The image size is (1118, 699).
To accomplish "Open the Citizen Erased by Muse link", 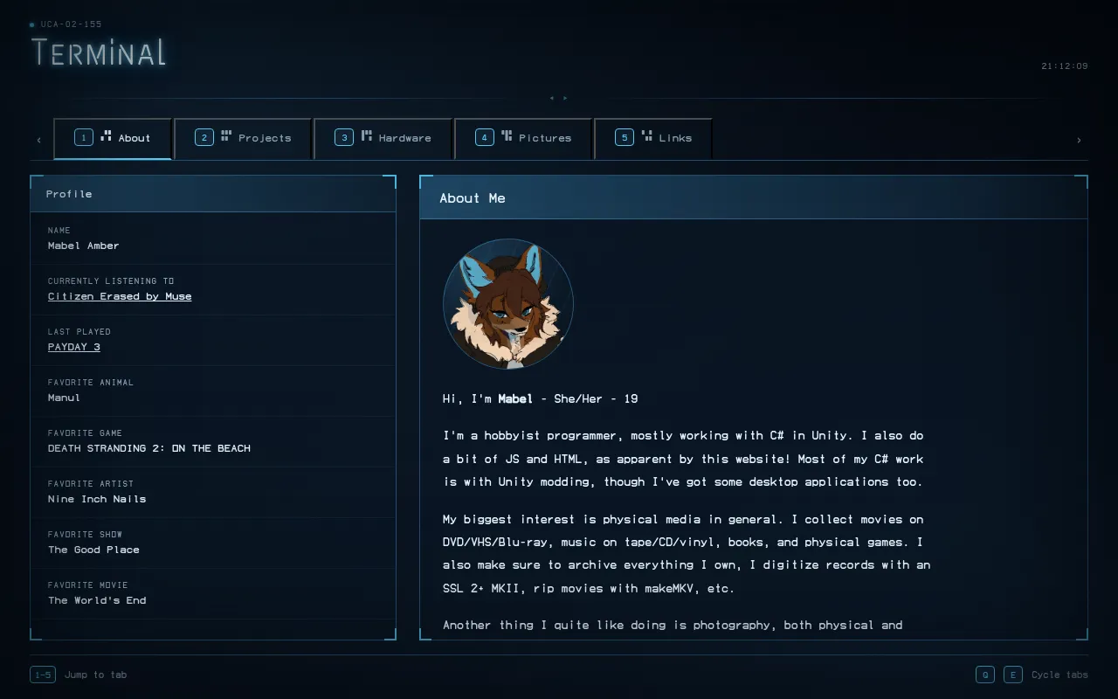I will pos(120,296).
